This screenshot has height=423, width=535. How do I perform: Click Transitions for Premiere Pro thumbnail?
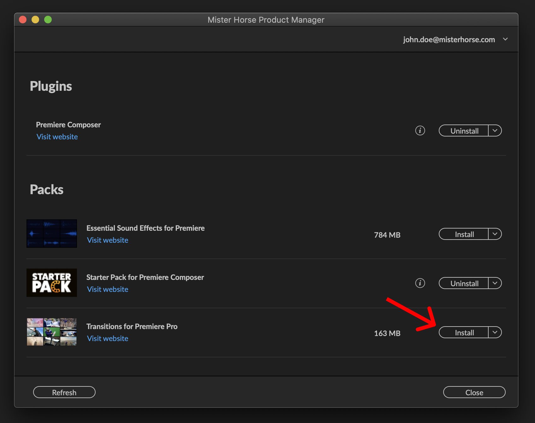52,332
